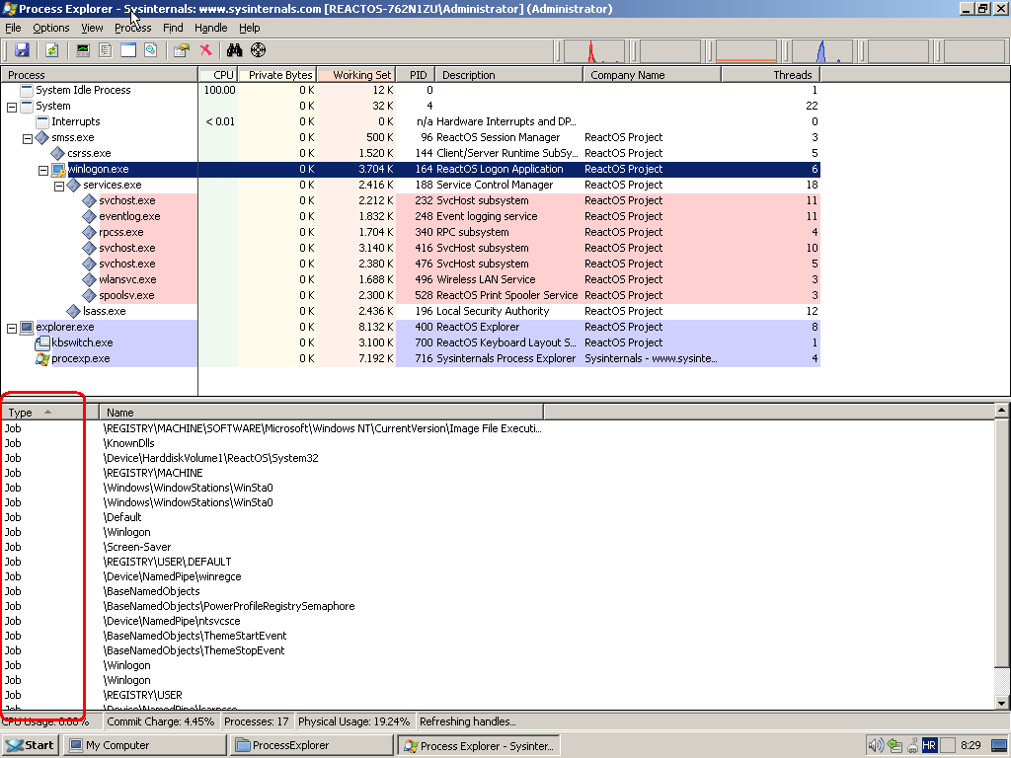
Task: Click the DLL/handle view gear-page toolbar icon
Action: 151,50
